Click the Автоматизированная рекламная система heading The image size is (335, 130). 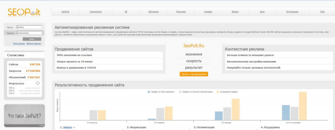(x=92, y=27)
